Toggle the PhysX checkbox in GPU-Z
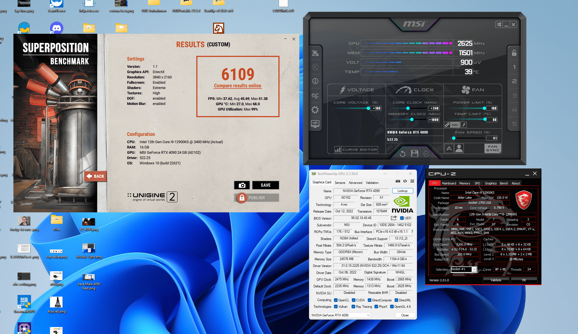578x334 pixels. [x=376, y=307]
